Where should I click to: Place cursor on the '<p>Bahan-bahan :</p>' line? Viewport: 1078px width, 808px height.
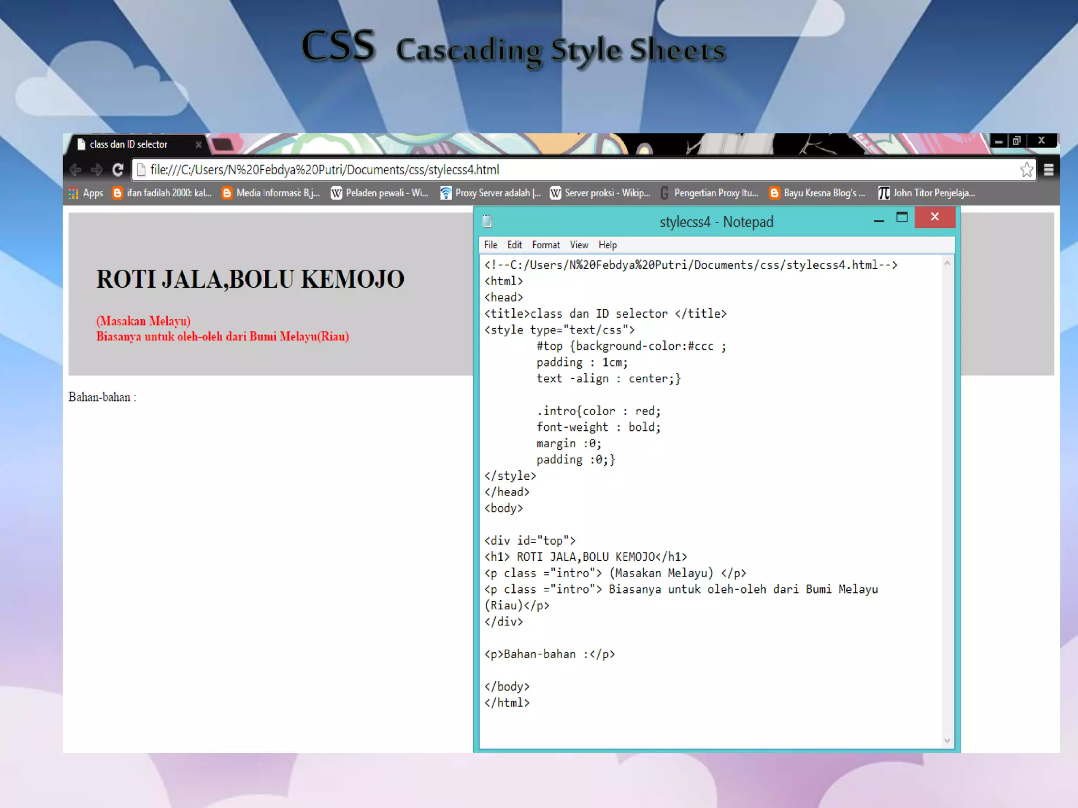[x=550, y=654]
